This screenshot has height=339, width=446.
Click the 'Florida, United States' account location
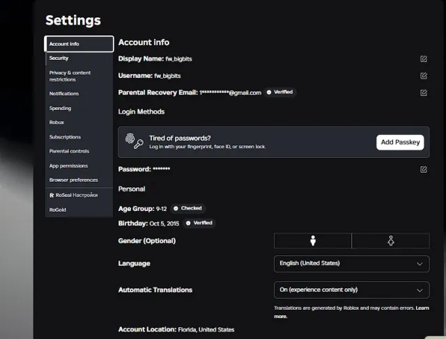pos(206,330)
